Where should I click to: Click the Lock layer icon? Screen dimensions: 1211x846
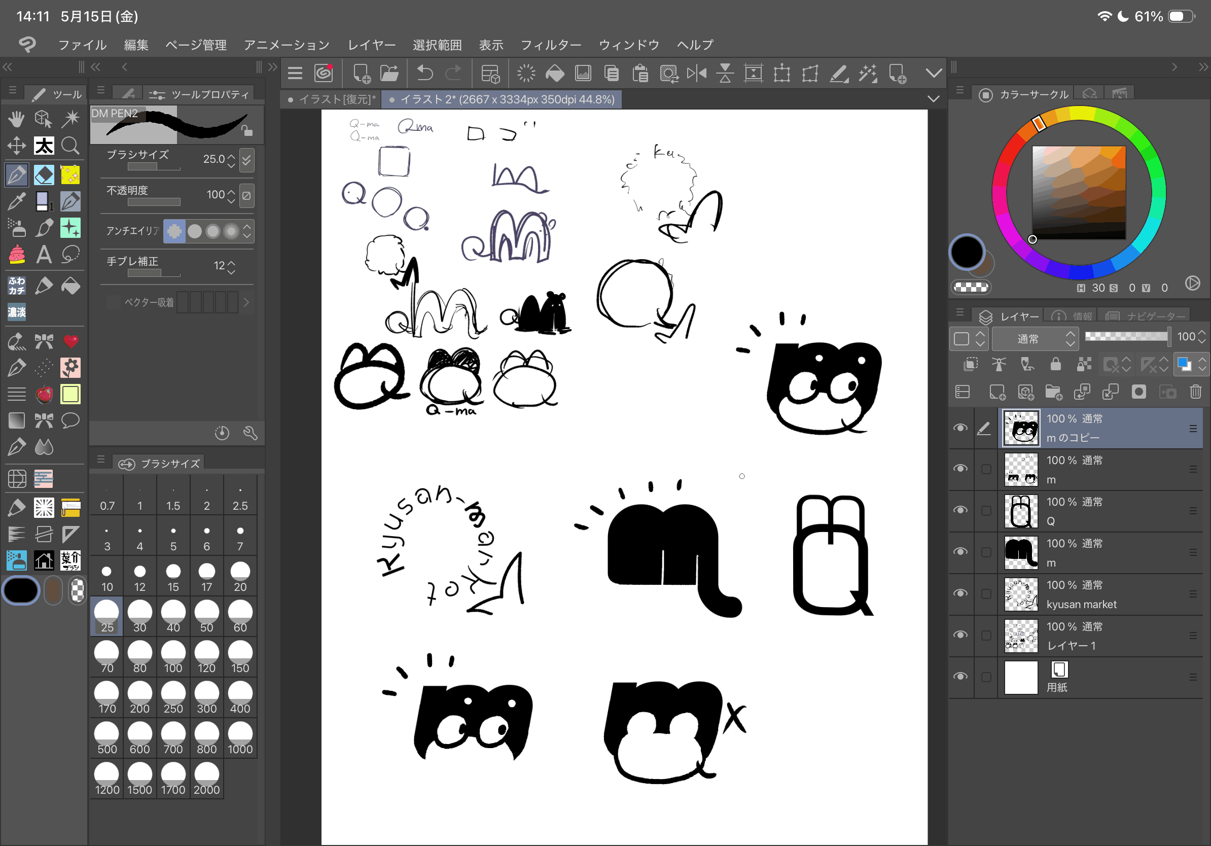pyautogui.click(x=1055, y=364)
